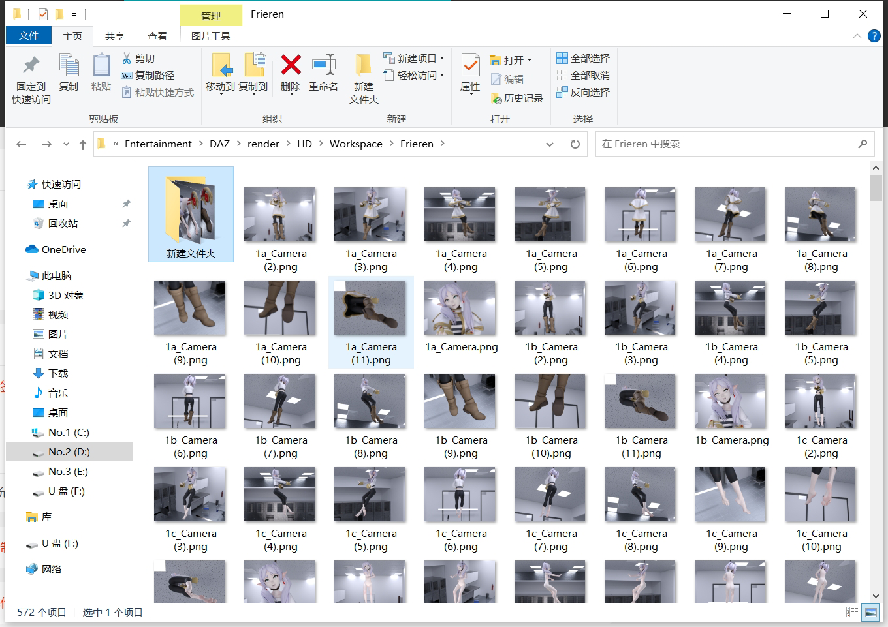This screenshot has height=627, width=888.
Task: Go up one folder level arrow
Action: (83, 144)
